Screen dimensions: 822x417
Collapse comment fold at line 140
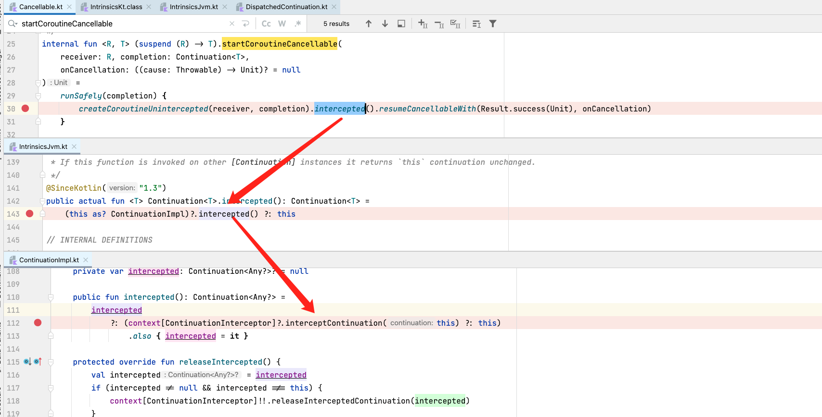coord(42,175)
